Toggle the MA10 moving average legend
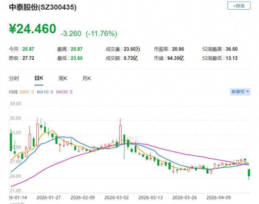 pyautogui.click(x=45, y=92)
